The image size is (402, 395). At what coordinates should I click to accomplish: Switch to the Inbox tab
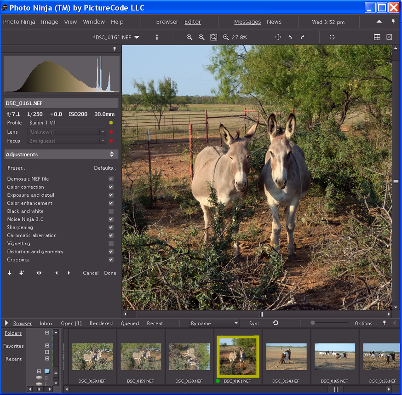point(46,323)
